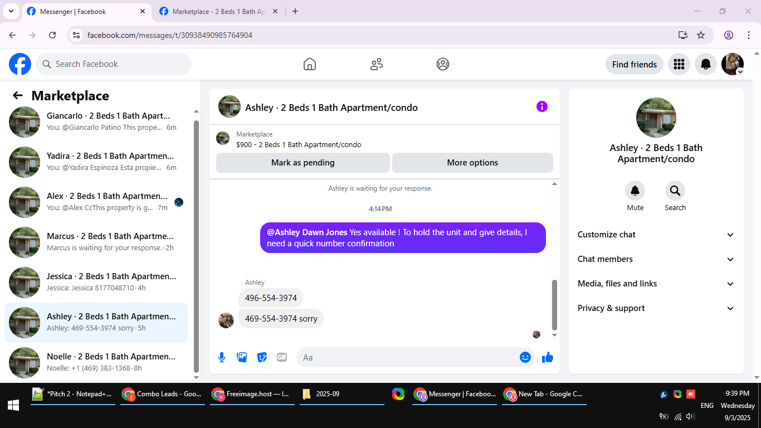
Task: Select the Ashley conversation in the list
Action: [x=96, y=323]
